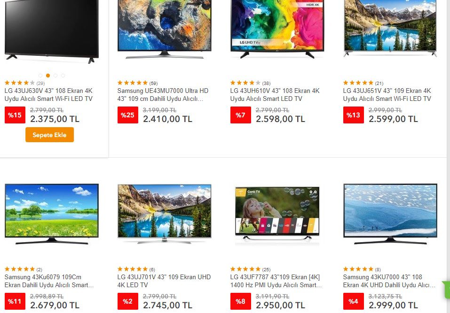Click the star rating of Samsung UE43MU7000

point(132,83)
